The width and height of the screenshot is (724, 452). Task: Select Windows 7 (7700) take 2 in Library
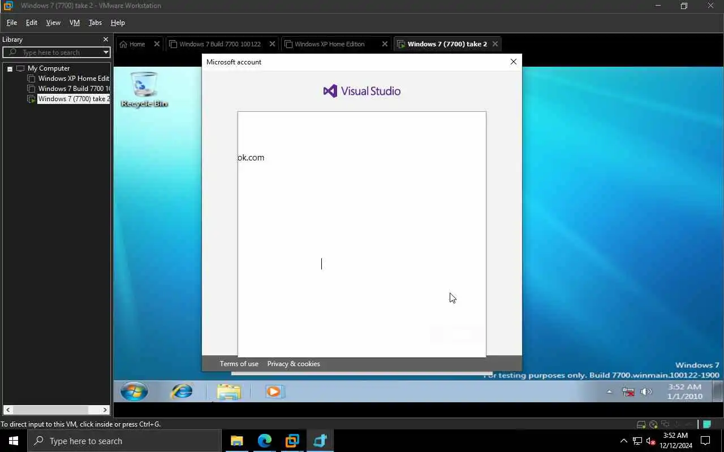(74, 99)
